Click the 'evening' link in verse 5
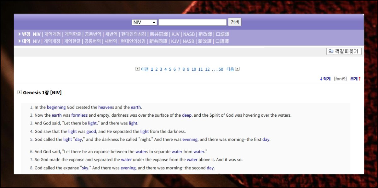The image size is (378, 188). (x=190, y=140)
